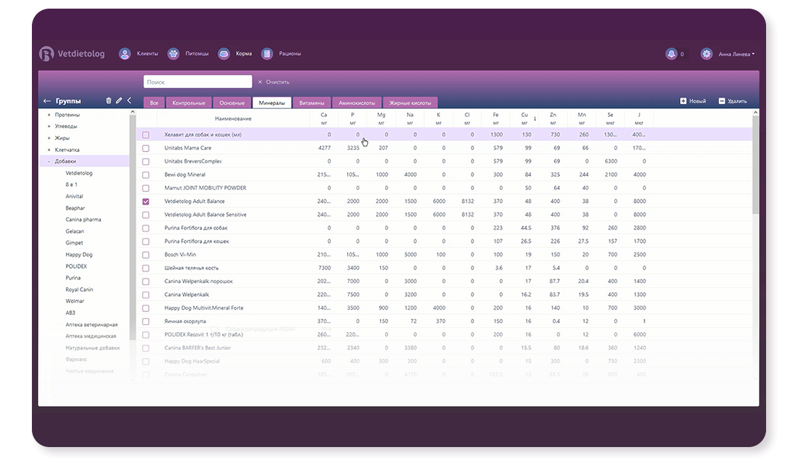Uncheck the Vetdietolog Adult Balance checkbox
The image size is (798, 465).
click(146, 201)
